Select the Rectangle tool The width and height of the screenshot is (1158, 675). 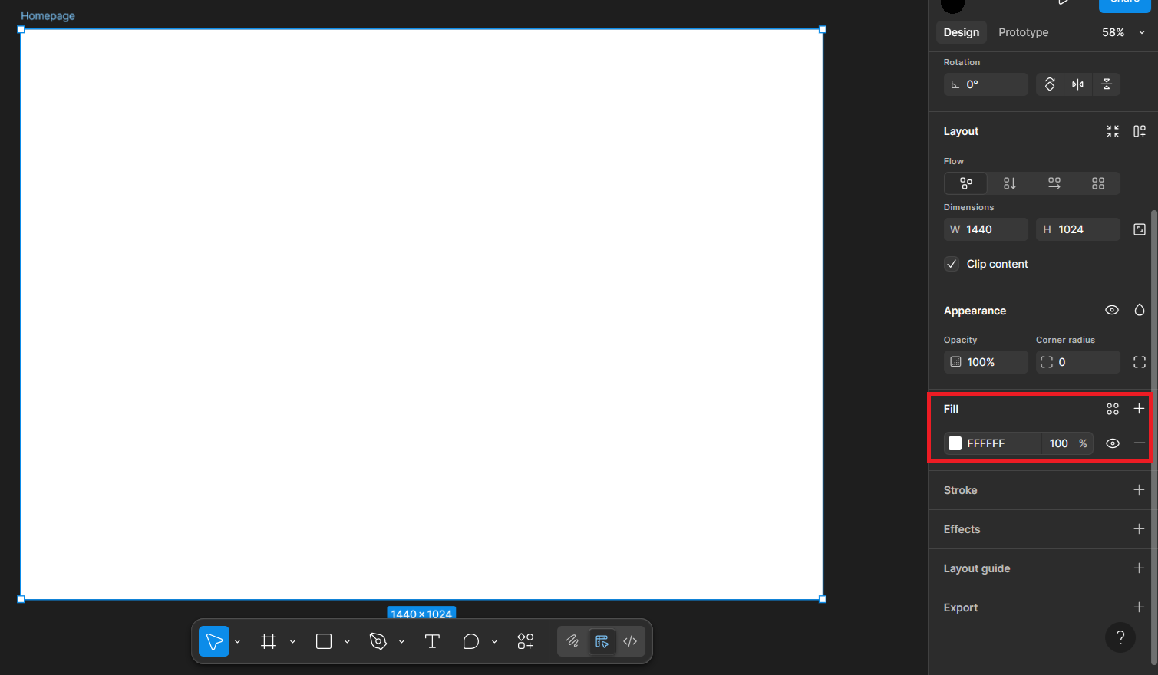(323, 641)
